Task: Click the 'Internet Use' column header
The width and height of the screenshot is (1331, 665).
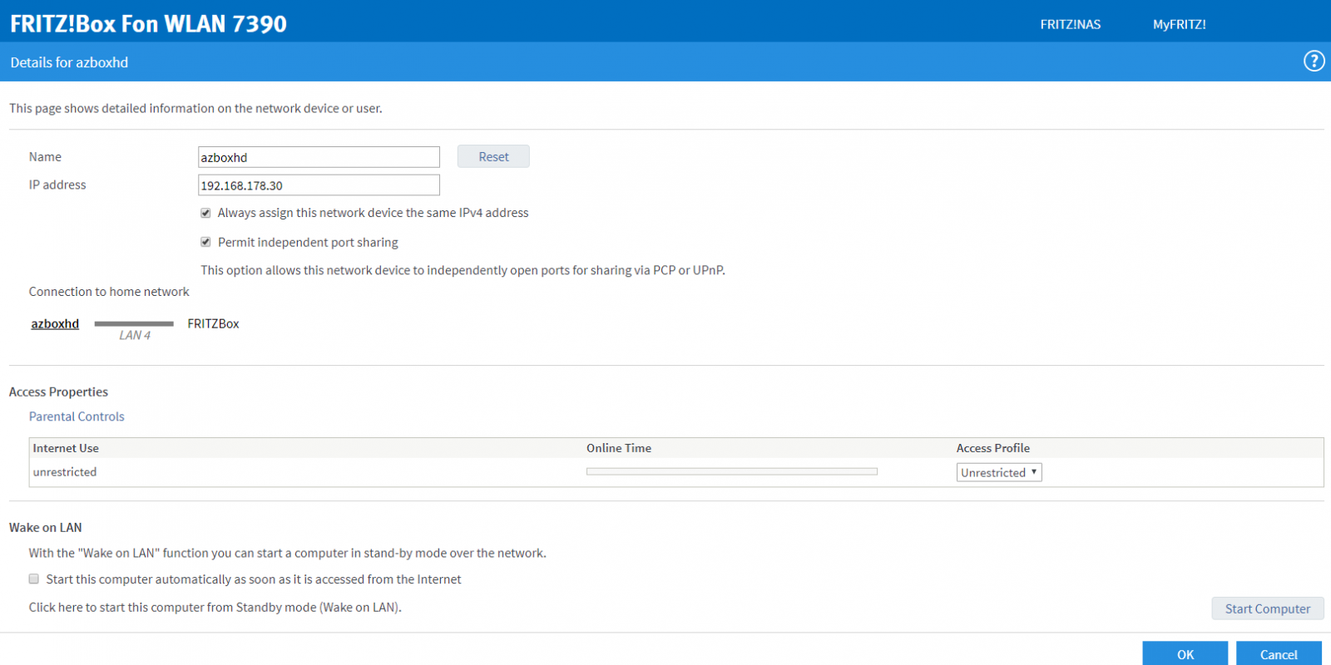Action: coord(66,448)
